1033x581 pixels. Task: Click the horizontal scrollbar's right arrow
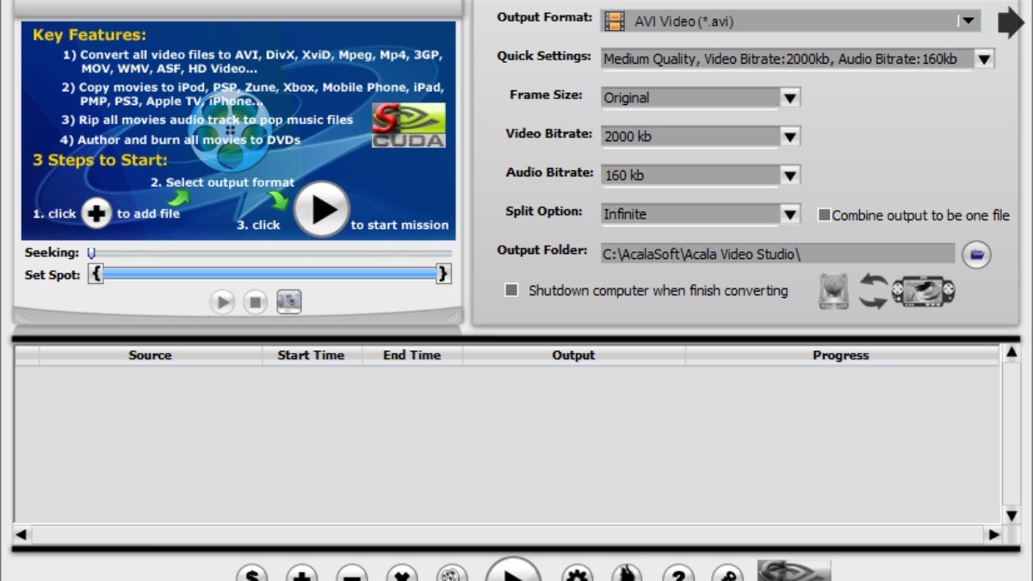pyautogui.click(x=993, y=535)
